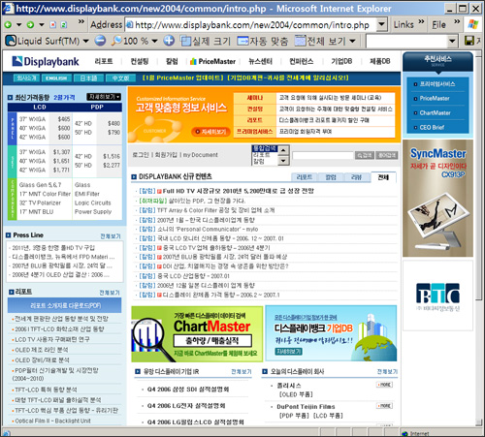The height and width of the screenshot is (437, 485).
Task: Select the 실제 크기 actual size tool
Action: [x=206, y=41]
